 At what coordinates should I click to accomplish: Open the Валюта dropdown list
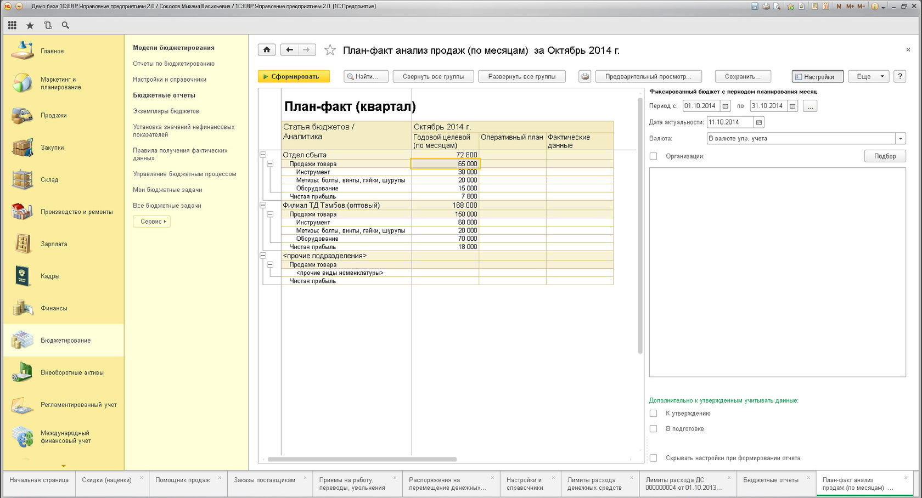pos(900,139)
